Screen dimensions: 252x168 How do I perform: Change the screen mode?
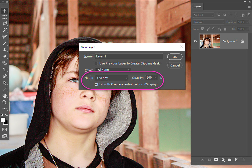pos(5,136)
